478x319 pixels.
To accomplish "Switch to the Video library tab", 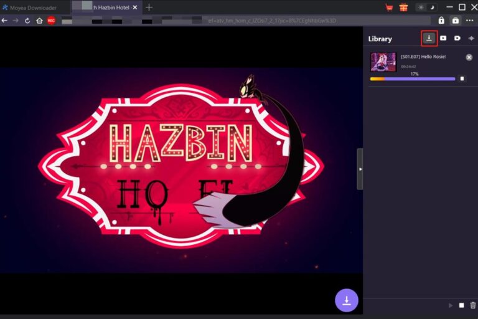I will (443, 38).
